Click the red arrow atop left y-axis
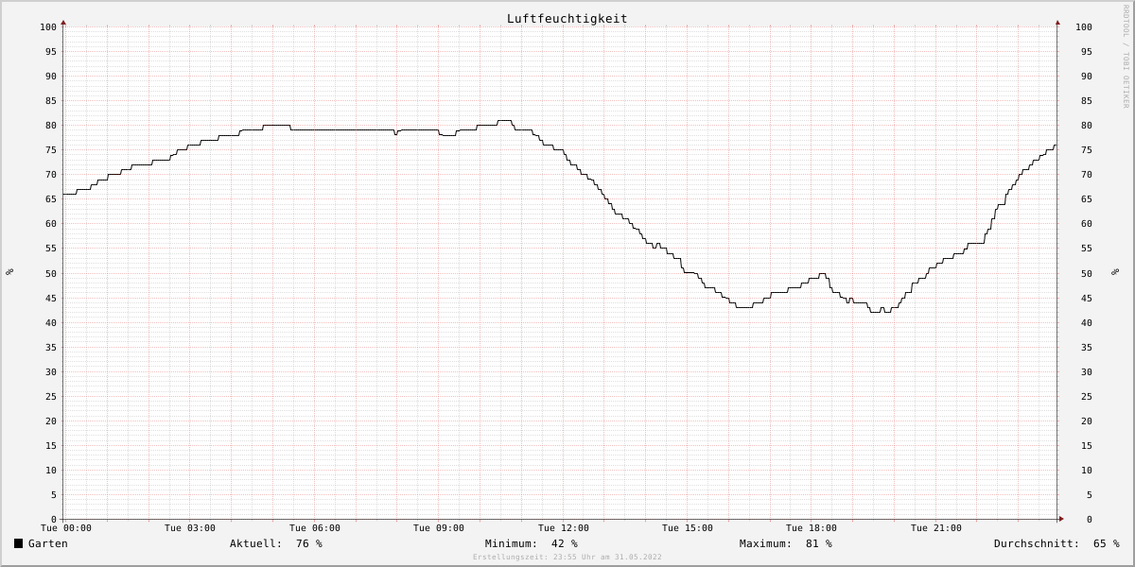 pos(63,22)
